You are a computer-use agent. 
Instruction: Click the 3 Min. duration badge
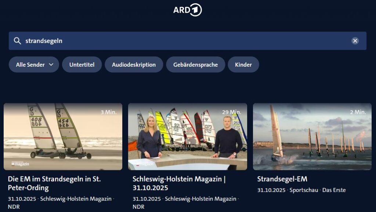[109, 112]
